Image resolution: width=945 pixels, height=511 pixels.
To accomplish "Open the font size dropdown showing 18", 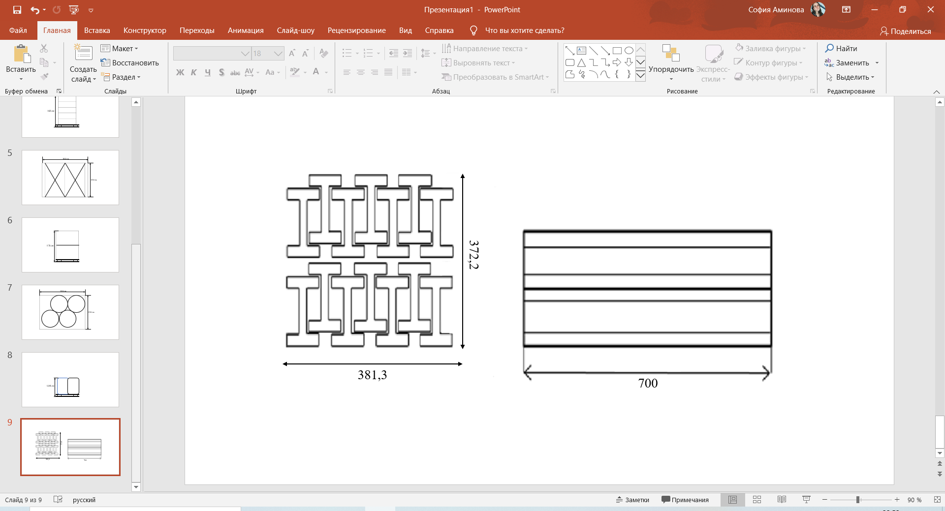I will point(278,54).
